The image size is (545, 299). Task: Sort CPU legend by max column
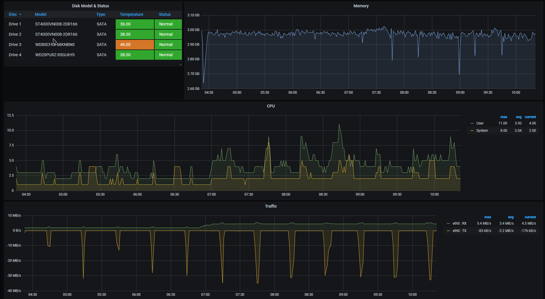pyautogui.click(x=503, y=117)
